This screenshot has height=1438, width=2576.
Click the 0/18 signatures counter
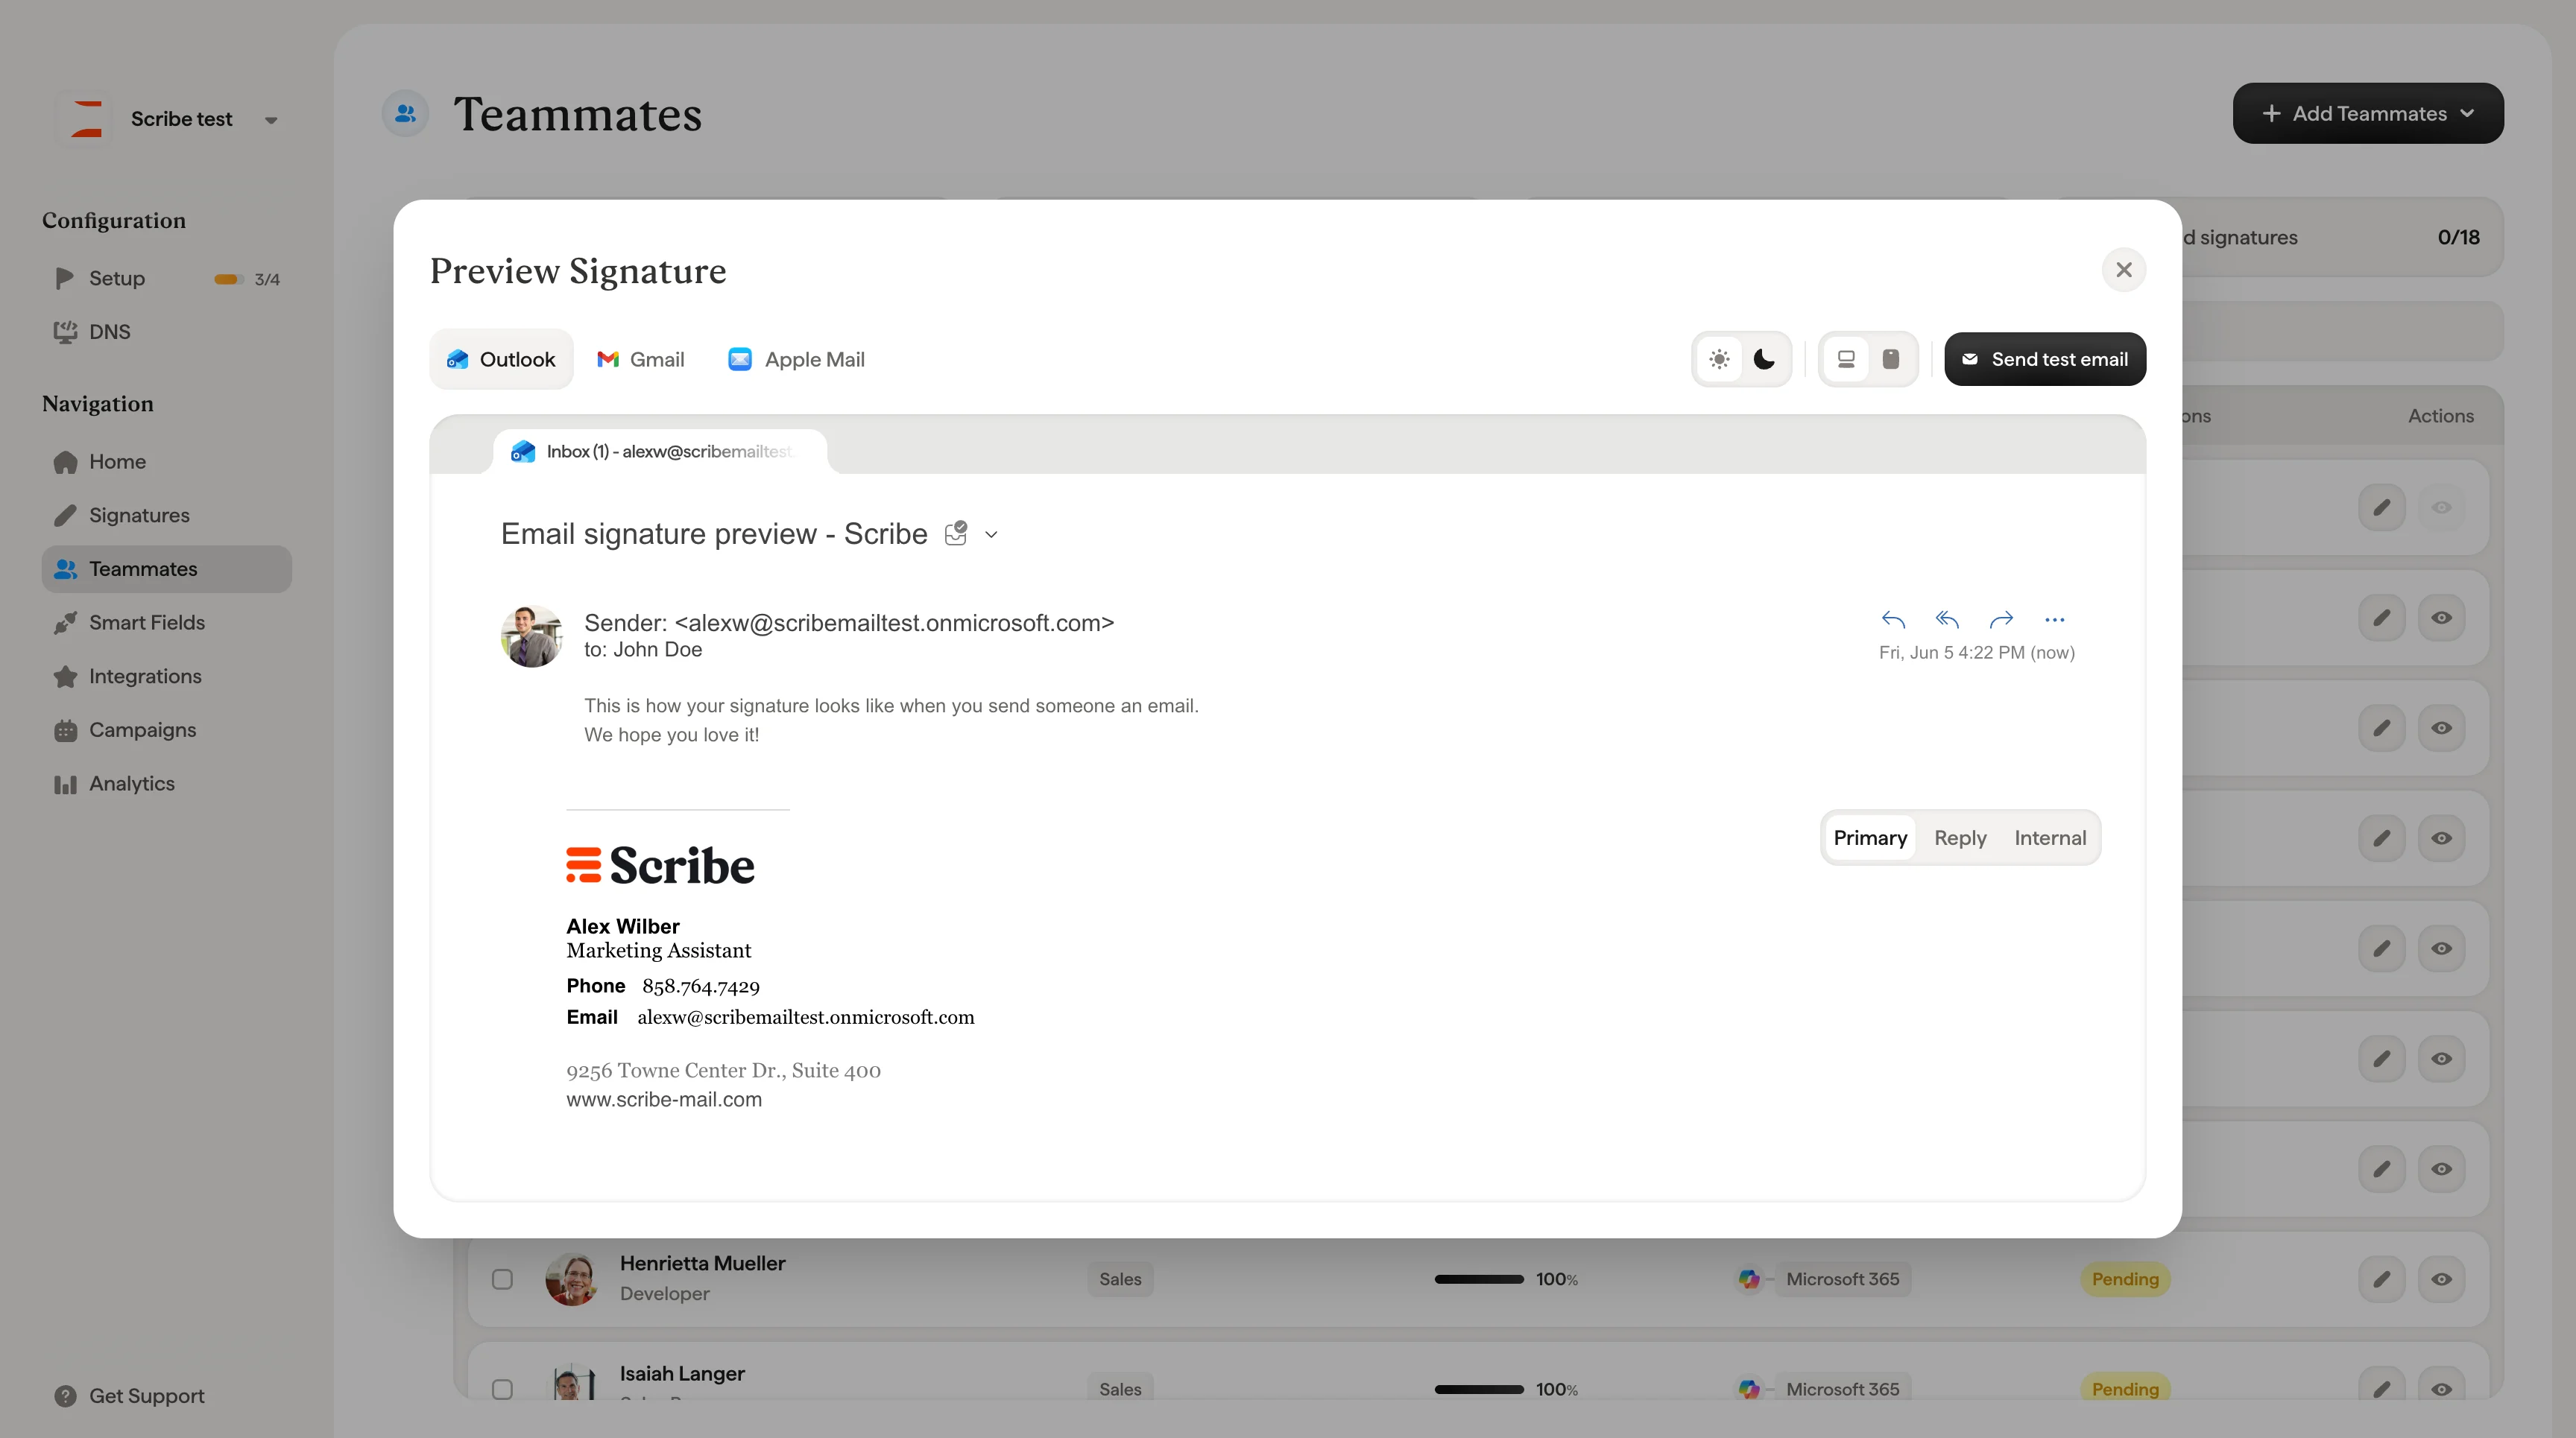tap(2458, 237)
